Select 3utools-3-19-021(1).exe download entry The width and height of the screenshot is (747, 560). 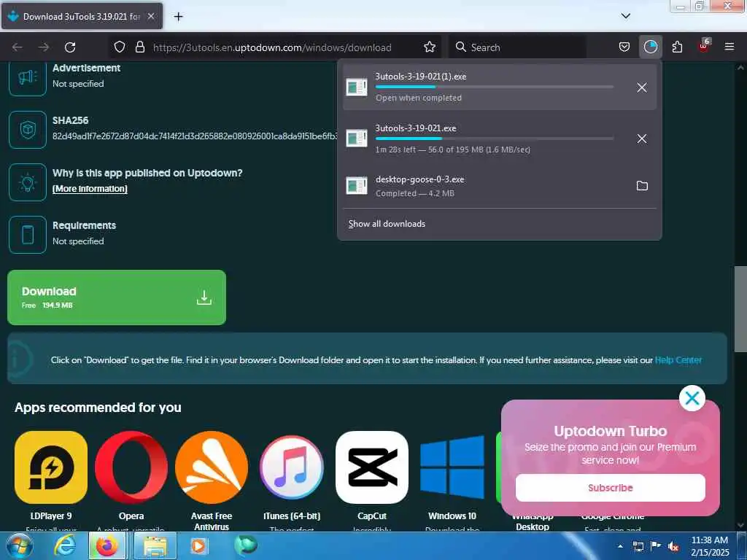click(x=499, y=87)
